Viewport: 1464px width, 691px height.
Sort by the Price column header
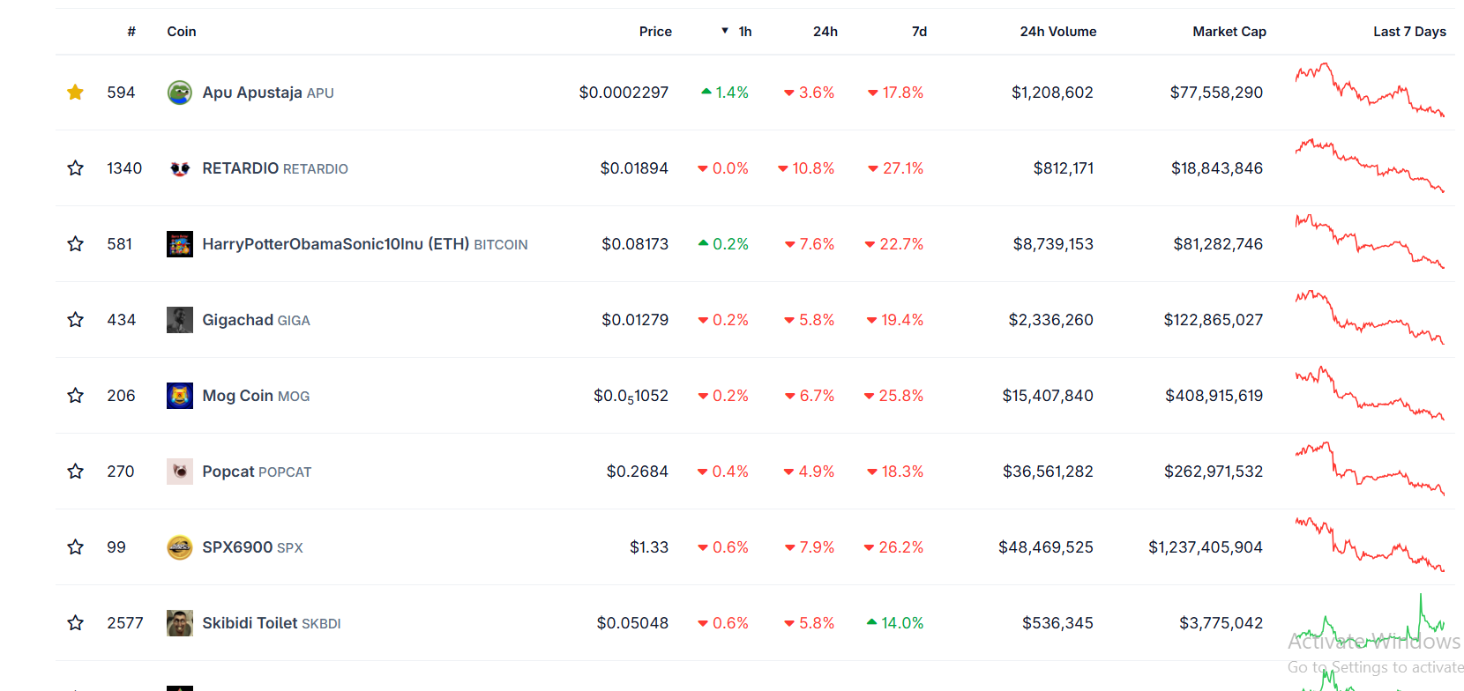point(655,32)
